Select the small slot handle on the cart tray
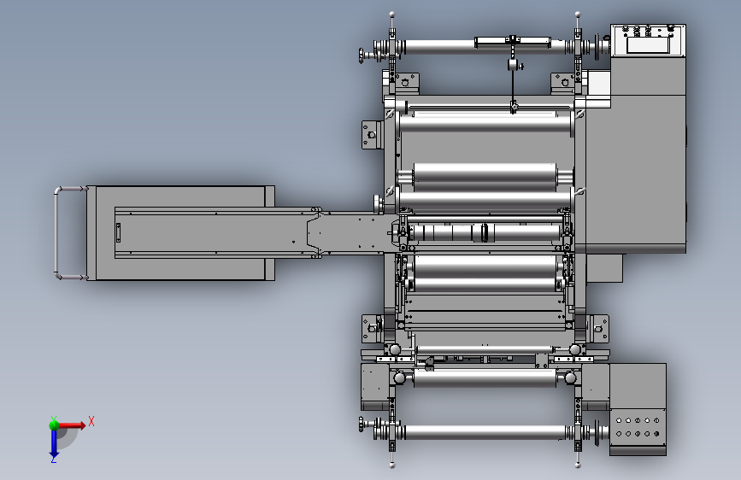Viewport: 741px width, 480px height. 118,233
